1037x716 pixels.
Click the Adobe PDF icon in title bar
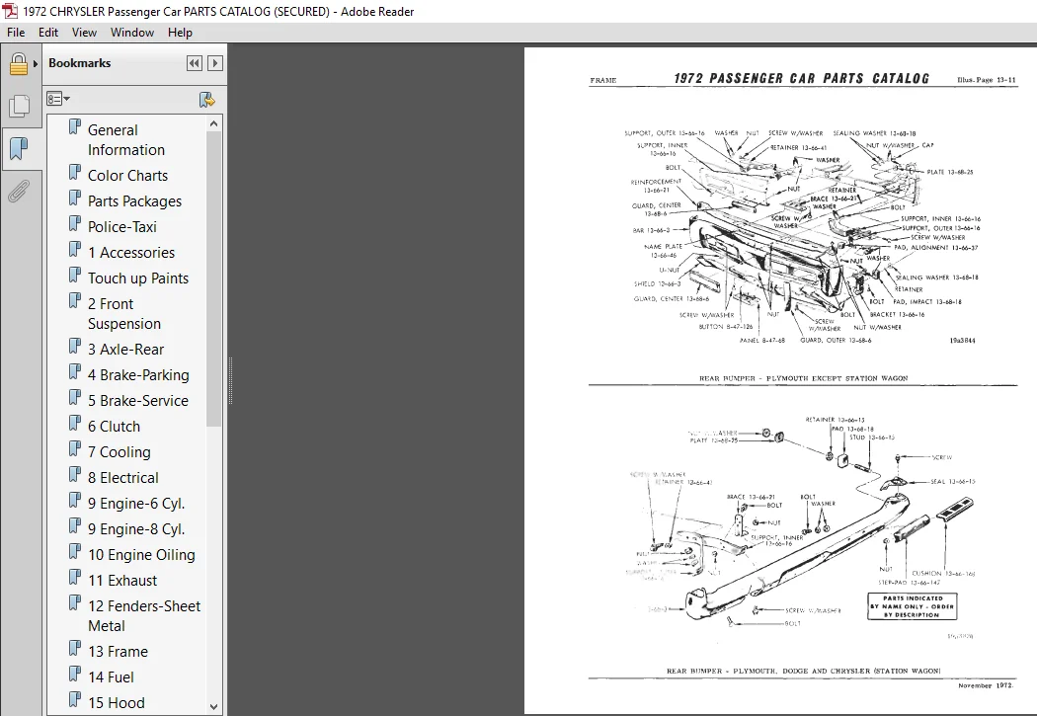click(x=10, y=11)
